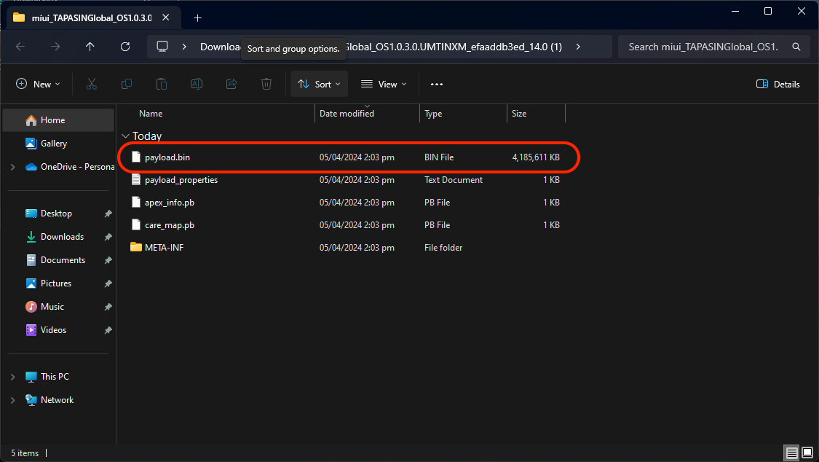Open the See more ellipsis menu
The image size is (819, 462).
tap(437, 84)
